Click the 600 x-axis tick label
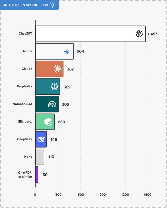The image size is (167, 208). tap(81, 195)
